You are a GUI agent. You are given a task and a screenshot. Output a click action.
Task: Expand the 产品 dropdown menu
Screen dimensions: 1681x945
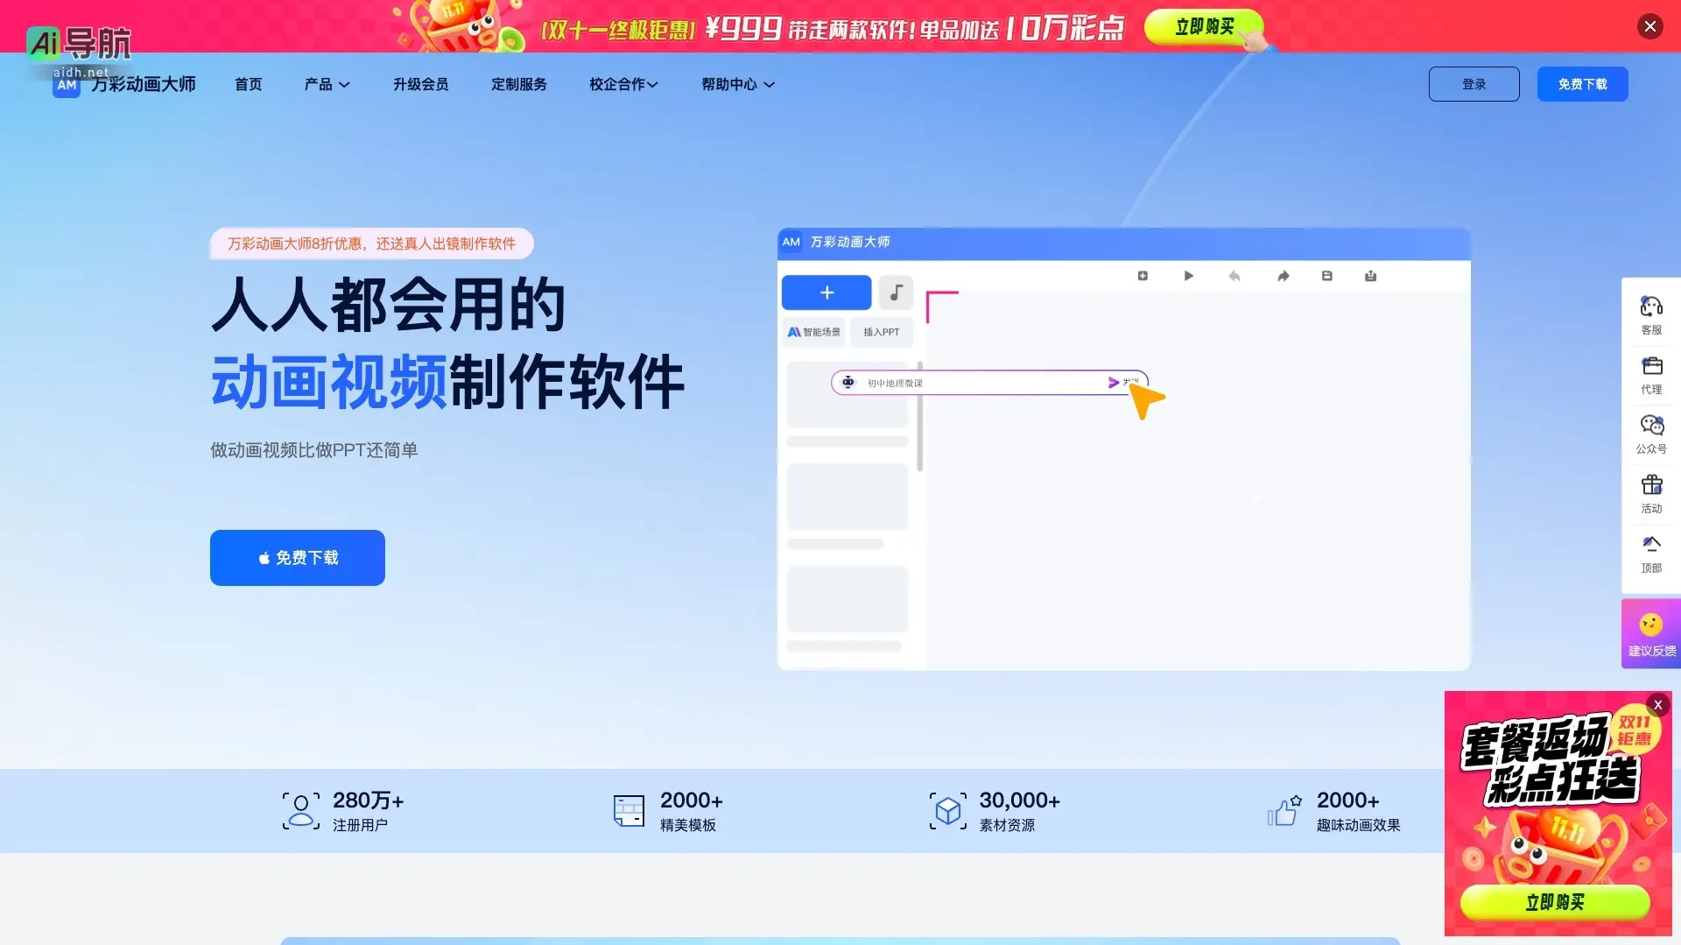coord(327,84)
